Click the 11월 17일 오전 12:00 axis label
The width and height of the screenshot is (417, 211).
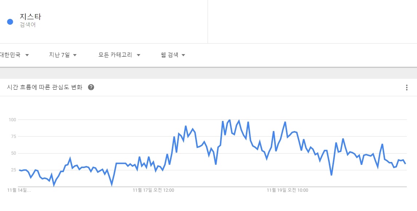pyautogui.click(x=153, y=190)
